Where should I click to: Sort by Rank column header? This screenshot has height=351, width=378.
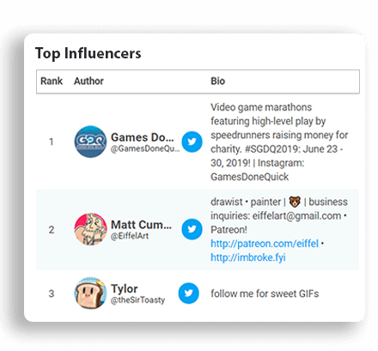(x=52, y=82)
